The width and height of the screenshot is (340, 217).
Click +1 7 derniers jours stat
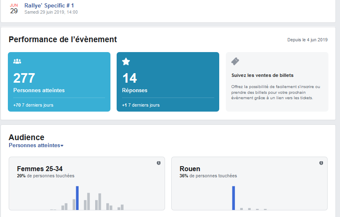(141, 105)
